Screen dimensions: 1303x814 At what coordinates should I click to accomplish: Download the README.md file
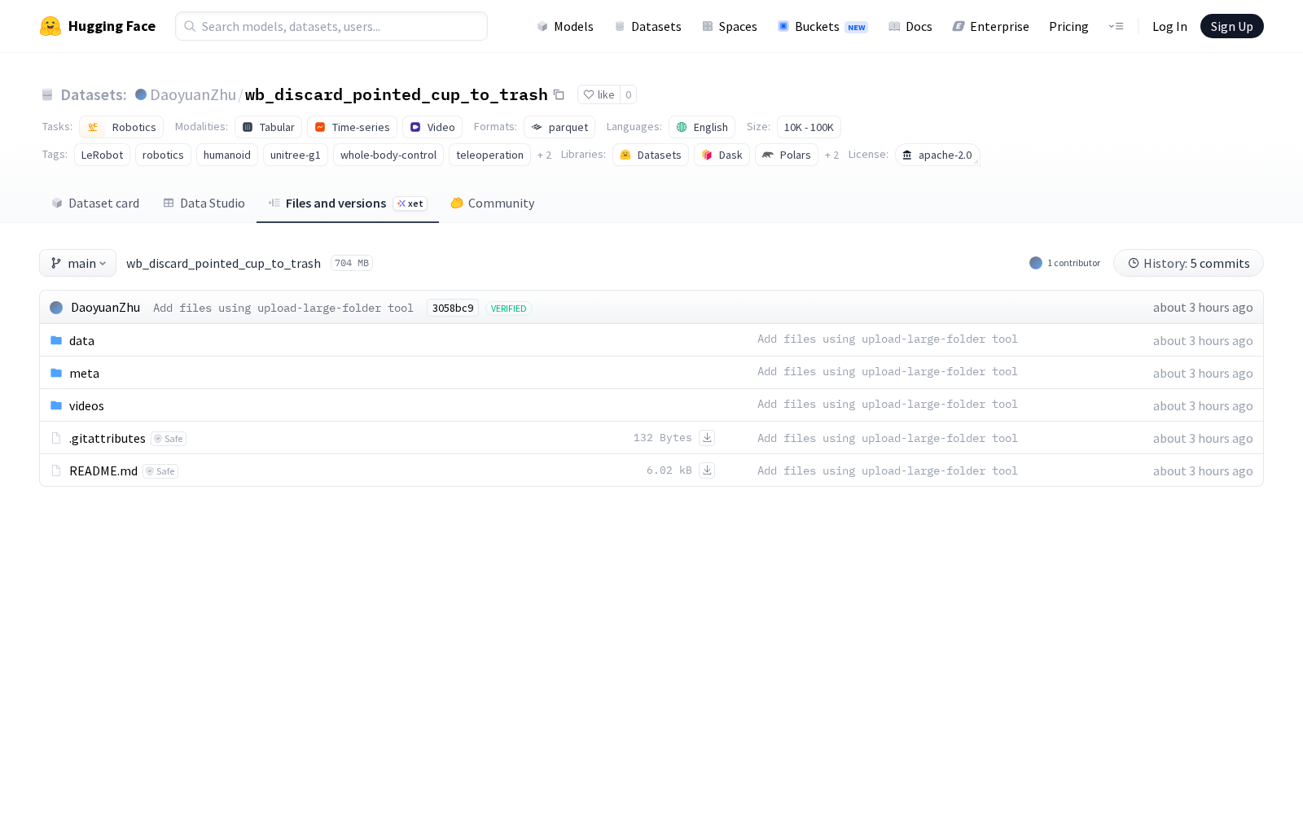click(x=707, y=470)
